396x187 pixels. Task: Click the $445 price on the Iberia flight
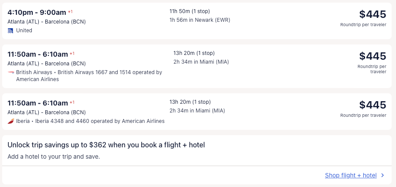click(372, 105)
